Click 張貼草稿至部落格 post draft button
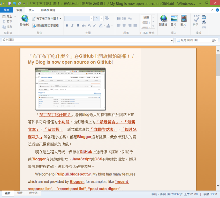 coord(45,26)
